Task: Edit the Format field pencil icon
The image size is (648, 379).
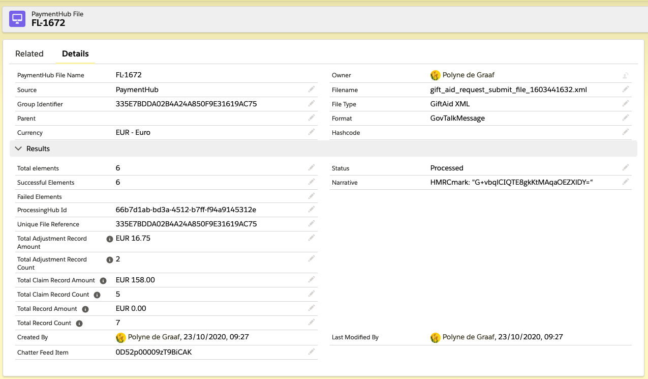Action: coord(626,118)
